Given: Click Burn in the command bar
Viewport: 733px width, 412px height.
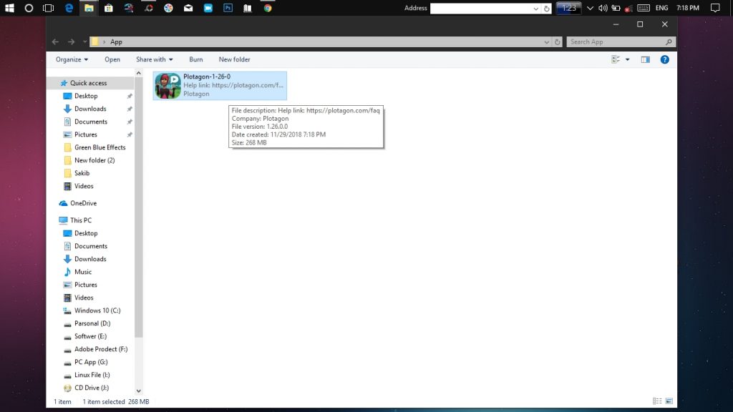Looking at the screenshot, I should tap(196, 59).
